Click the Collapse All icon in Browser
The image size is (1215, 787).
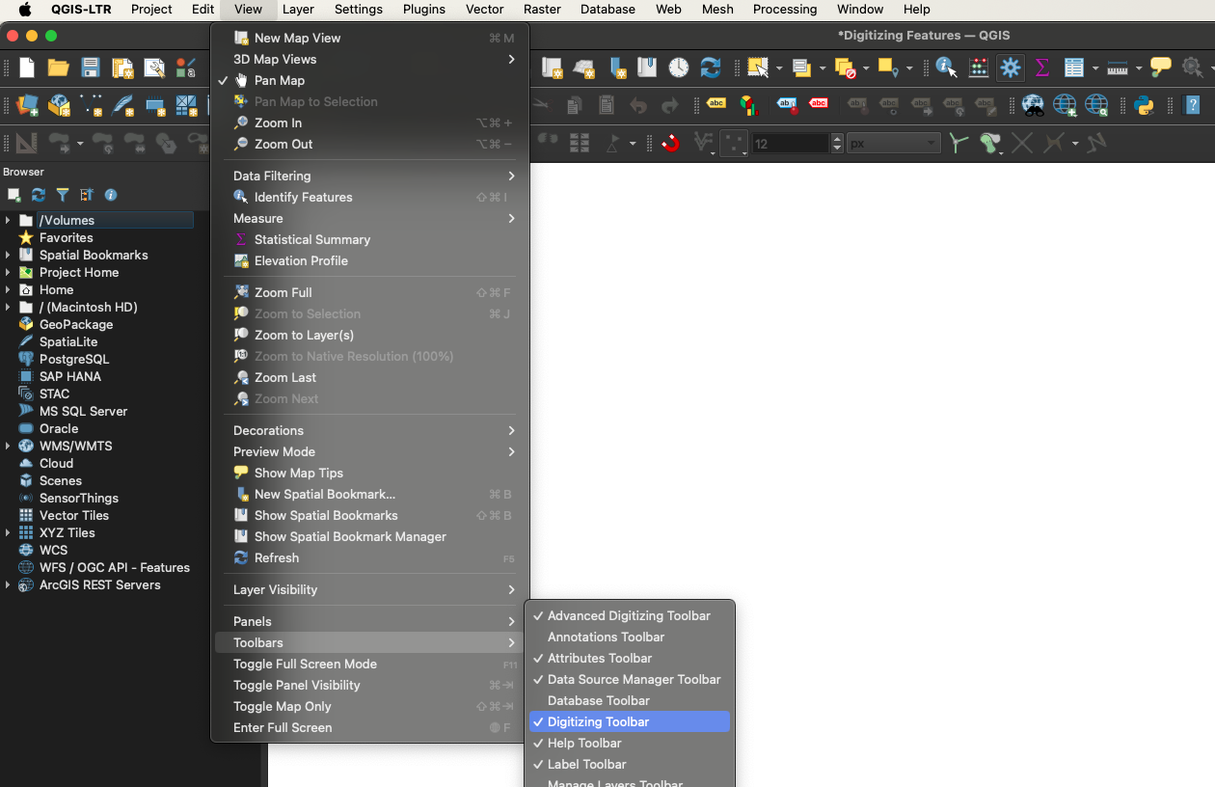(87, 195)
